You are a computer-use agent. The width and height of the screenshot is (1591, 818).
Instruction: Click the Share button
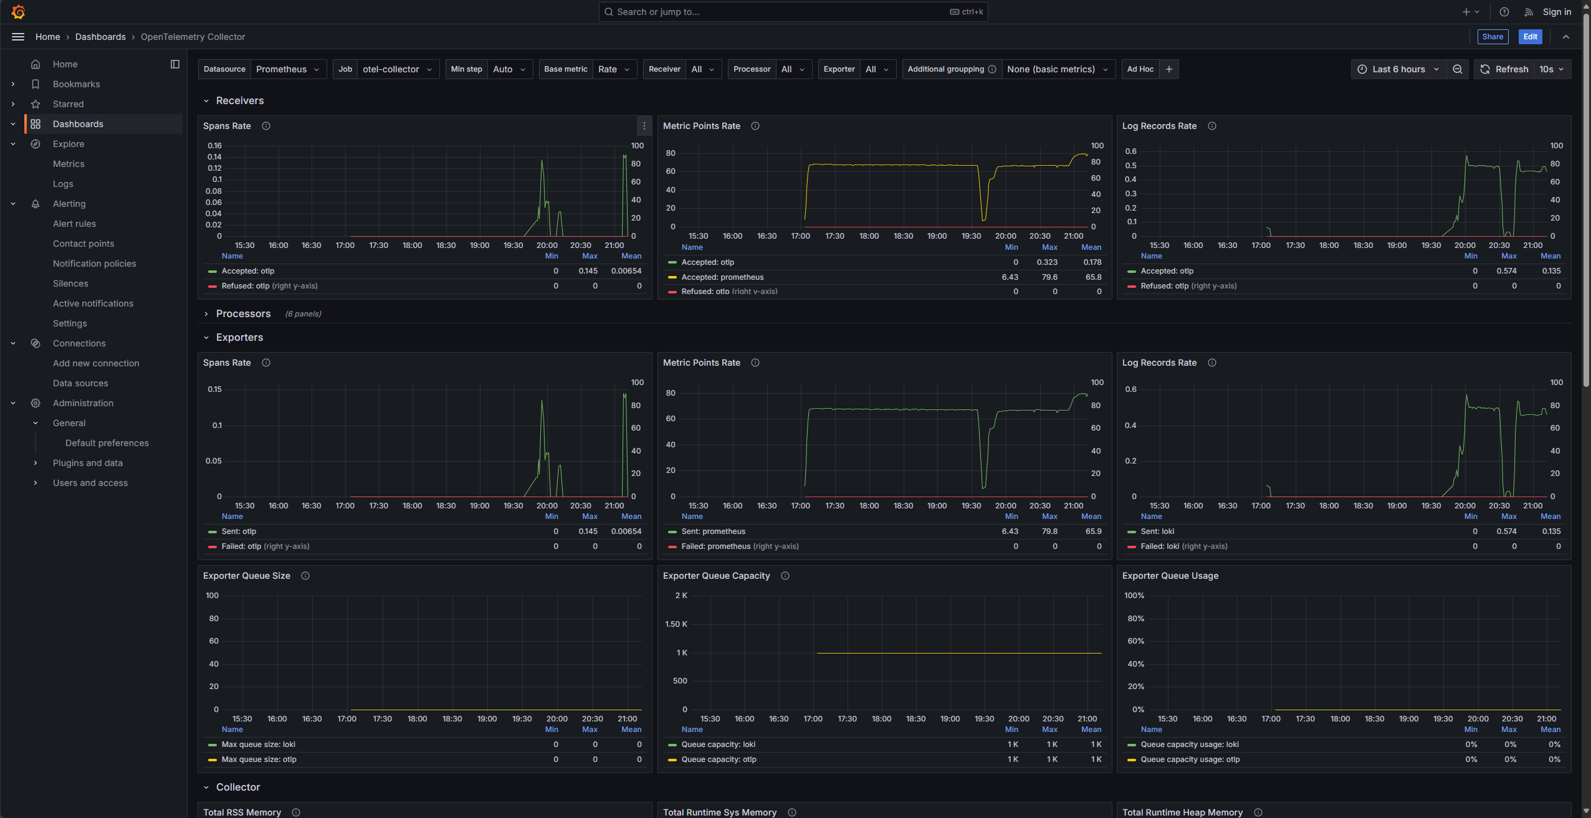click(1493, 37)
